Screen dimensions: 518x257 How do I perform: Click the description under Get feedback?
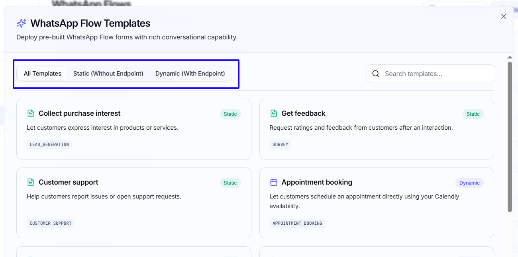[361, 128]
